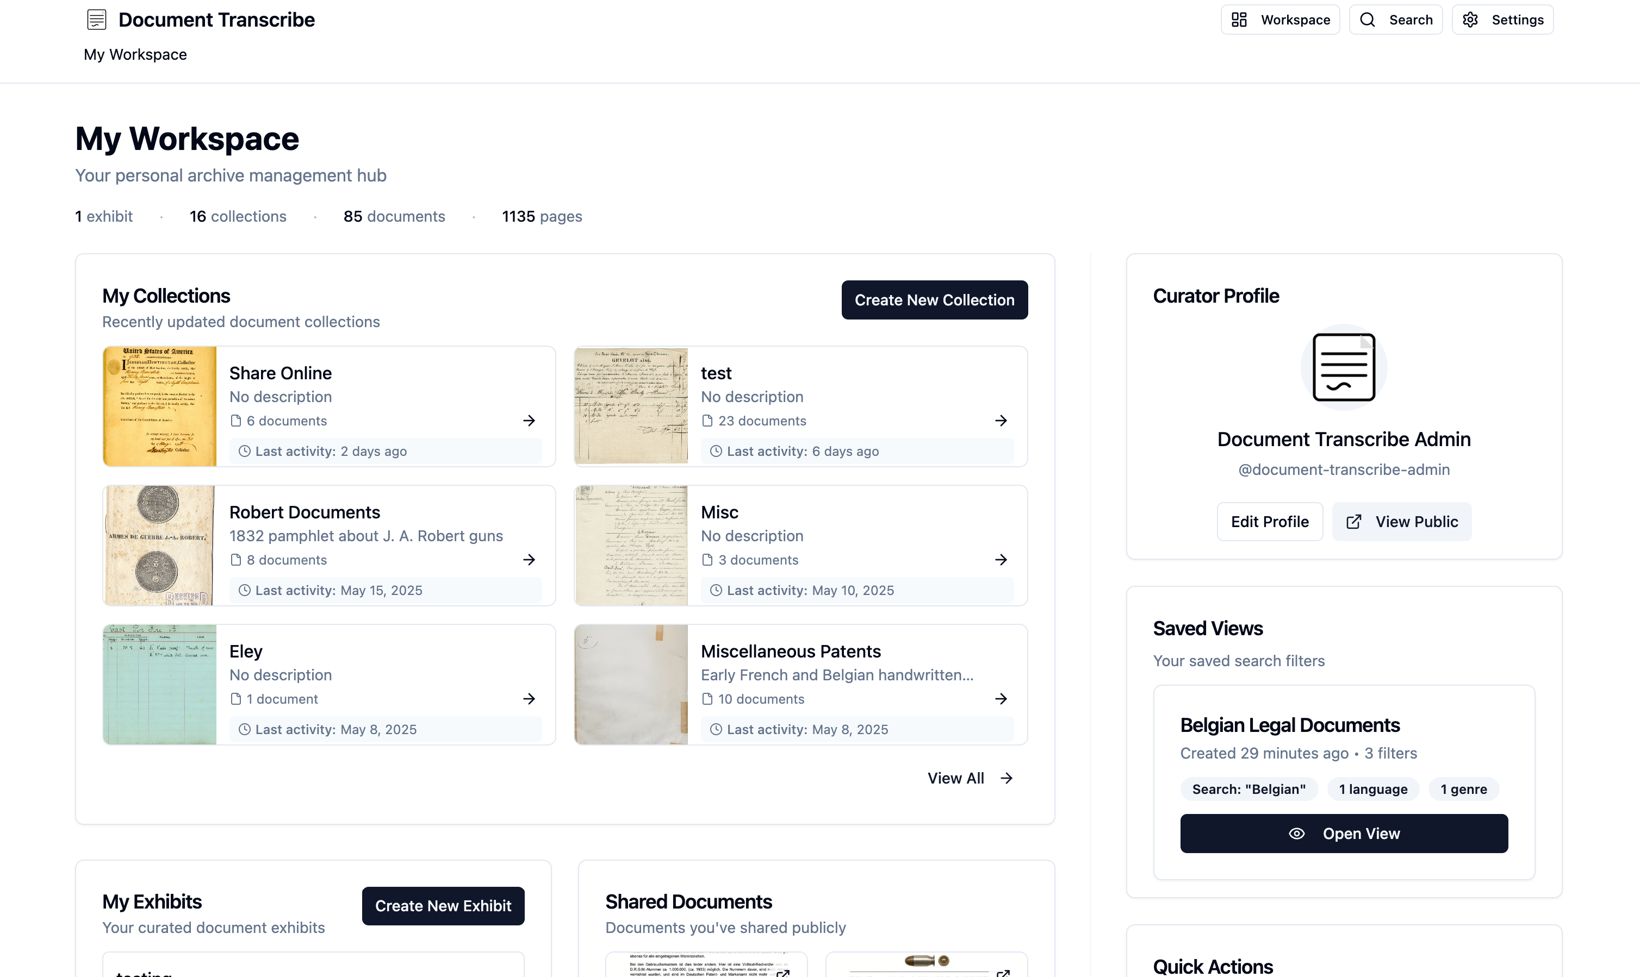The width and height of the screenshot is (1640, 977).
Task: Click clock icon beside May 15, 2025
Action: point(244,590)
